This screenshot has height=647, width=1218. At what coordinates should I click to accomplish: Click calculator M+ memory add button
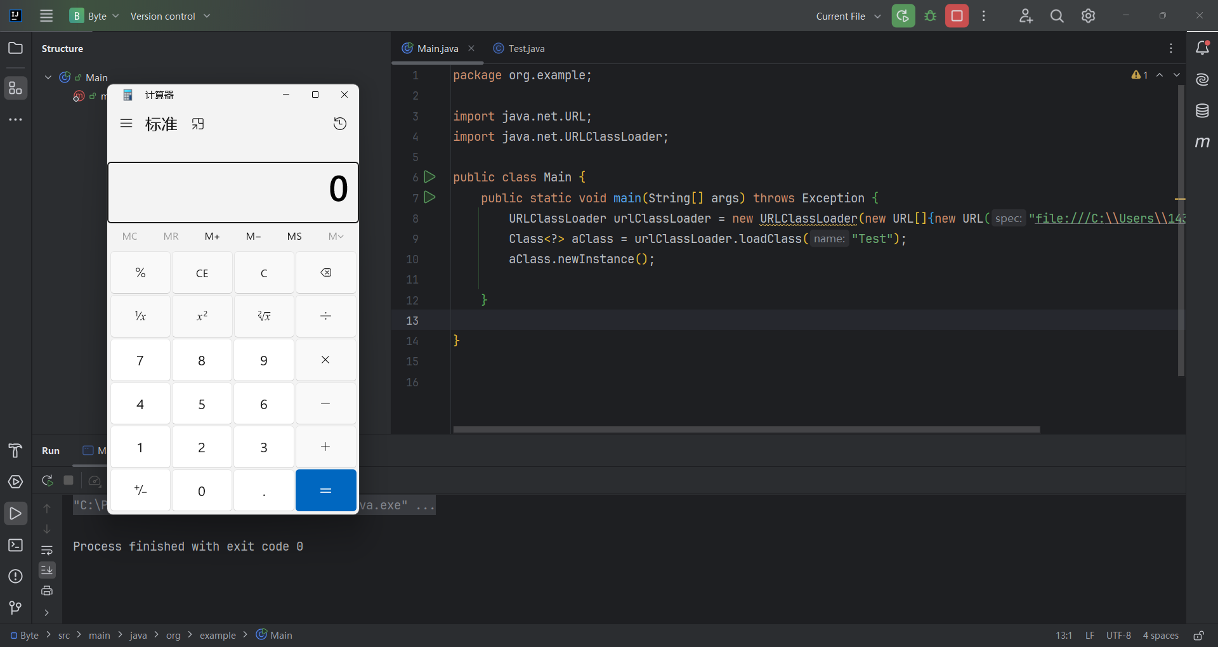(x=213, y=236)
